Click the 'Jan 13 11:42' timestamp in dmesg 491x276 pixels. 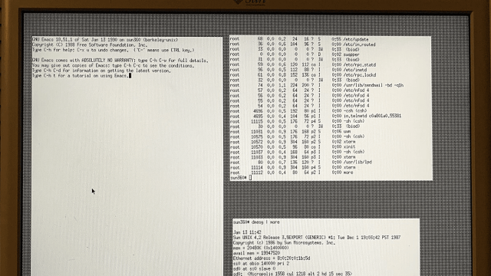[x=247, y=232]
